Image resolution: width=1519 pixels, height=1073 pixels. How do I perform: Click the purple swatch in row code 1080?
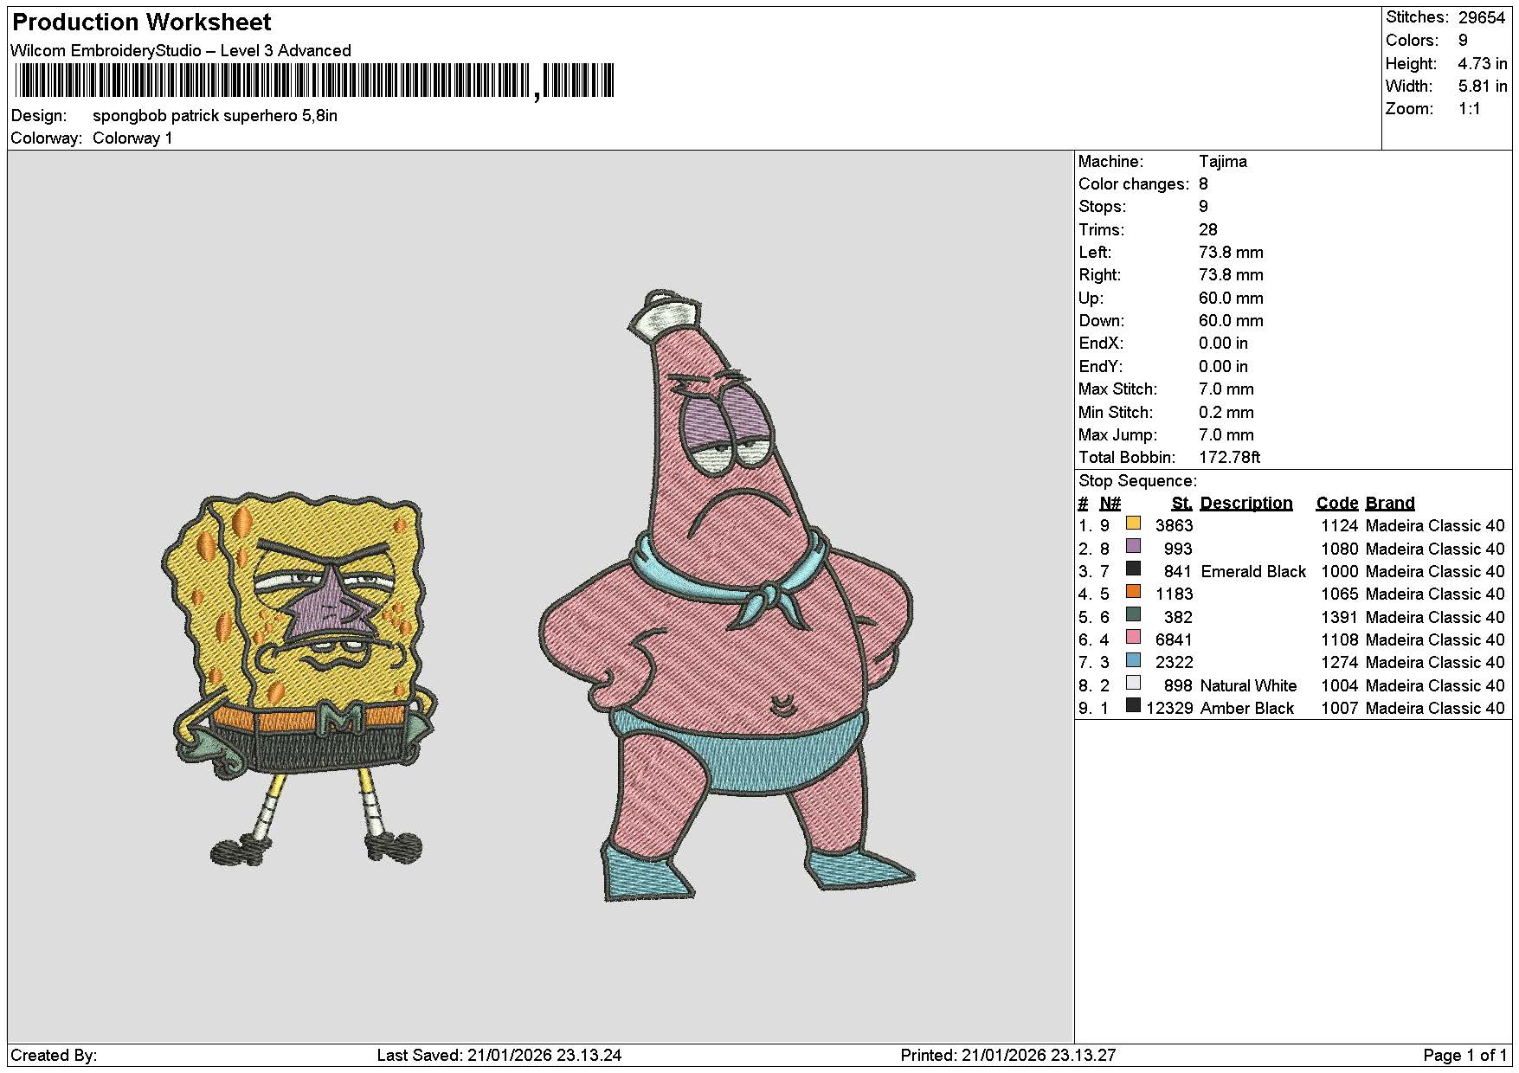[1133, 546]
